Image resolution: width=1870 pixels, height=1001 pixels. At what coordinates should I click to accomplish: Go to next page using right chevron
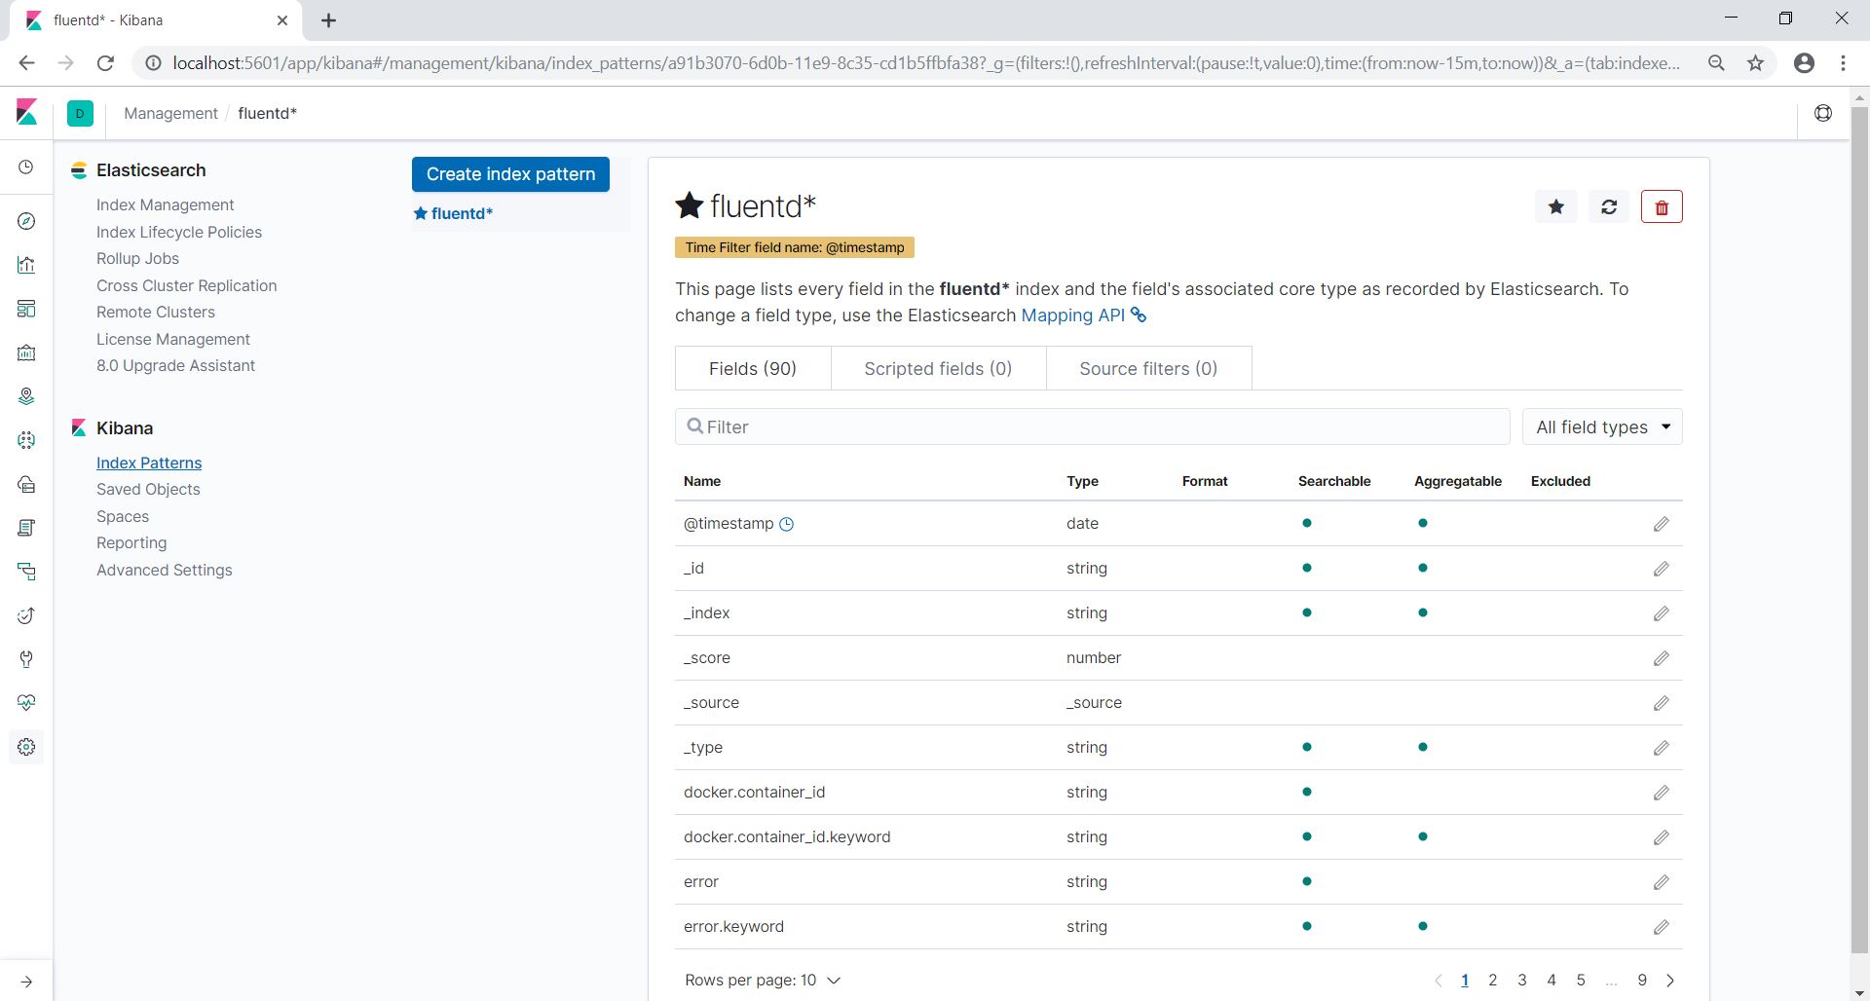(x=1670, y=981)
